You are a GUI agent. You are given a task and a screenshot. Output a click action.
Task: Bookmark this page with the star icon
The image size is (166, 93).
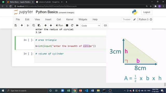pyautogui.click(x=151, y=6)
